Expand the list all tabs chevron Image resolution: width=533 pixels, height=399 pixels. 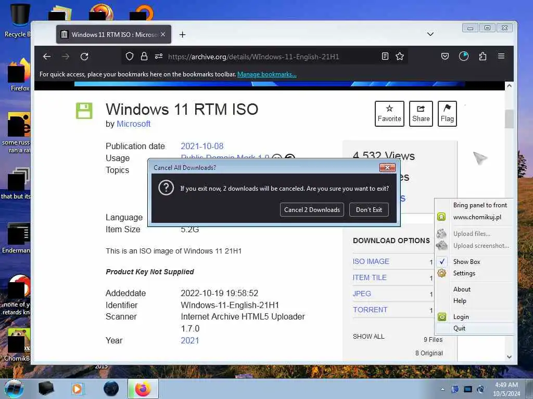tap(430, 34)
